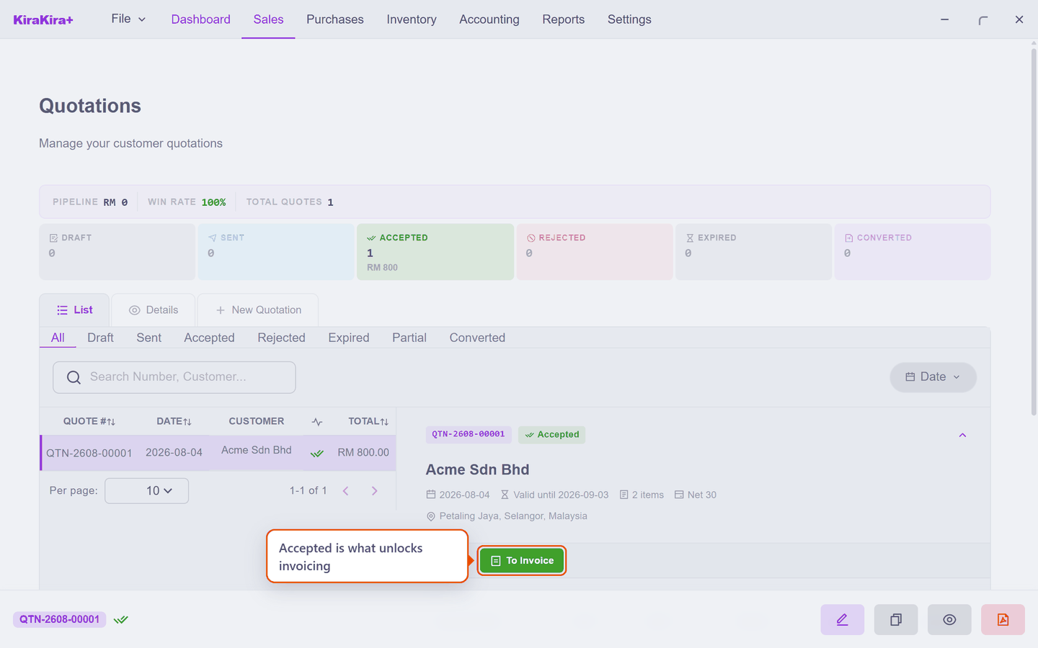Open the Sales menu
The width and height of the screenshot is (1038, 648).
(x=268, y=19)
